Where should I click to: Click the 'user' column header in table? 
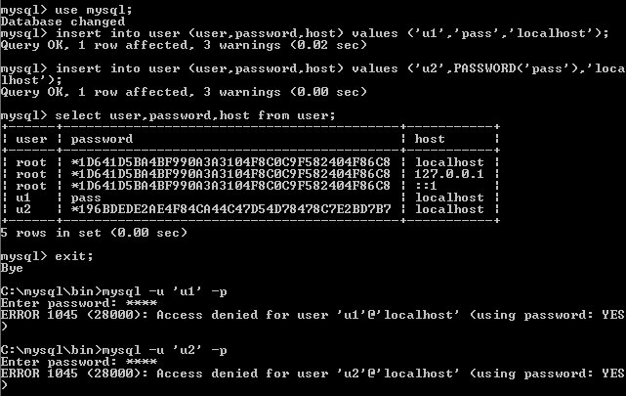pos(31,139)
